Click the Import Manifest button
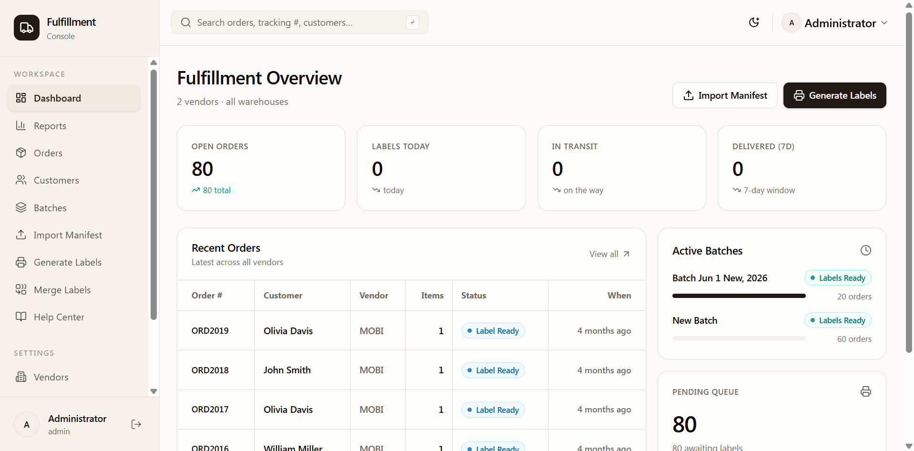Screen dimensions: 914x451 725,95
